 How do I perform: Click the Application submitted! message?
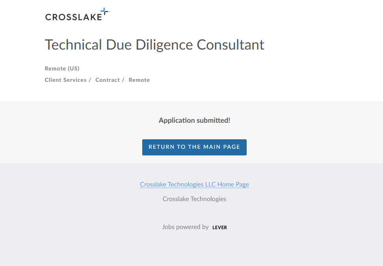[x=194, y=120]
